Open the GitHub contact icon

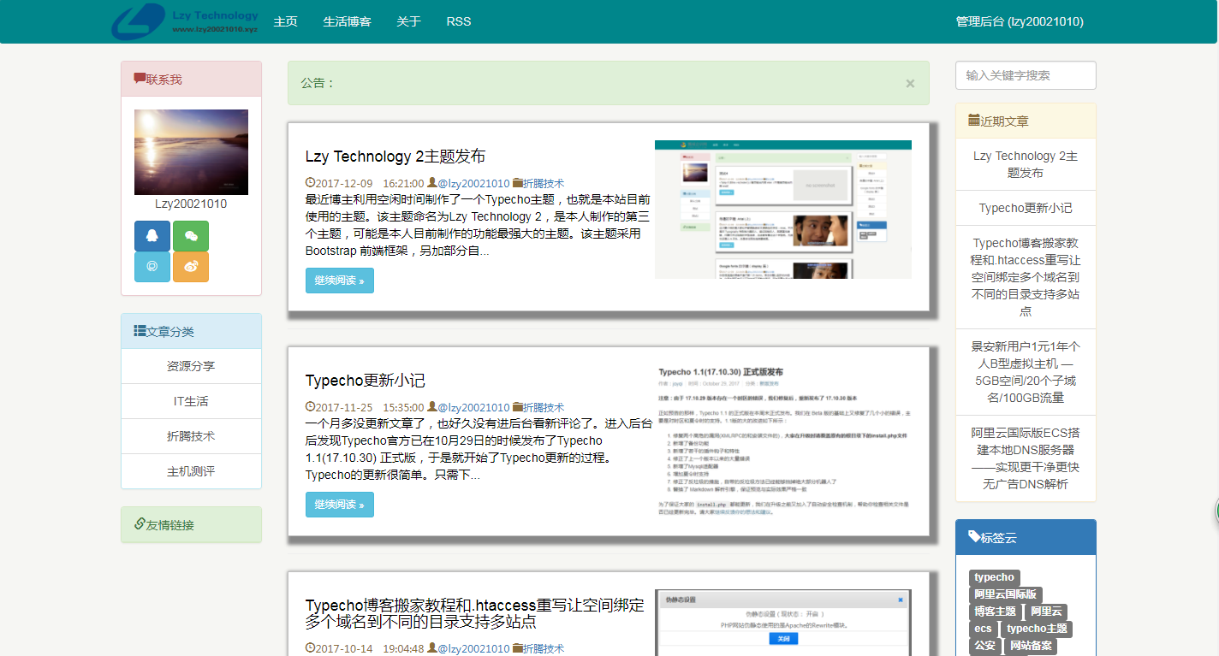(x=152, y=267)
